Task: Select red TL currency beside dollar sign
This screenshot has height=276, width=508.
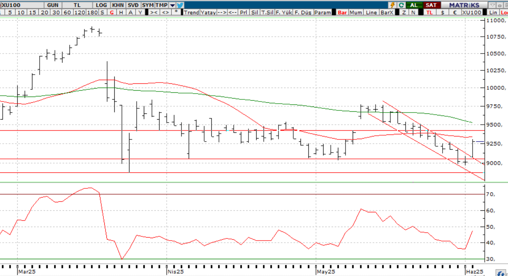Action: click(x=429, y=13)
